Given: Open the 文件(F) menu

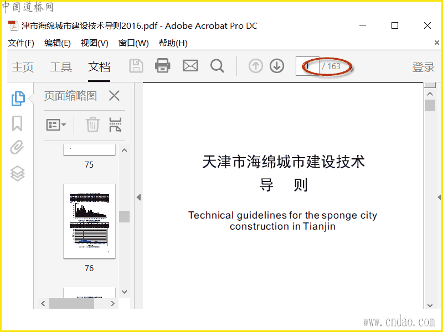Looking at the screenshot, I should (21, 43).
